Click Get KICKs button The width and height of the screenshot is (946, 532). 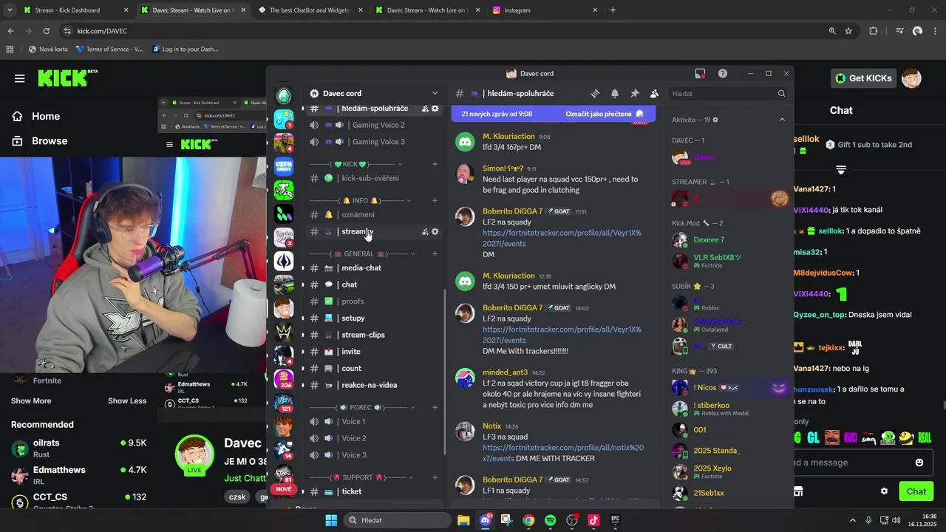tap(864, 78)
